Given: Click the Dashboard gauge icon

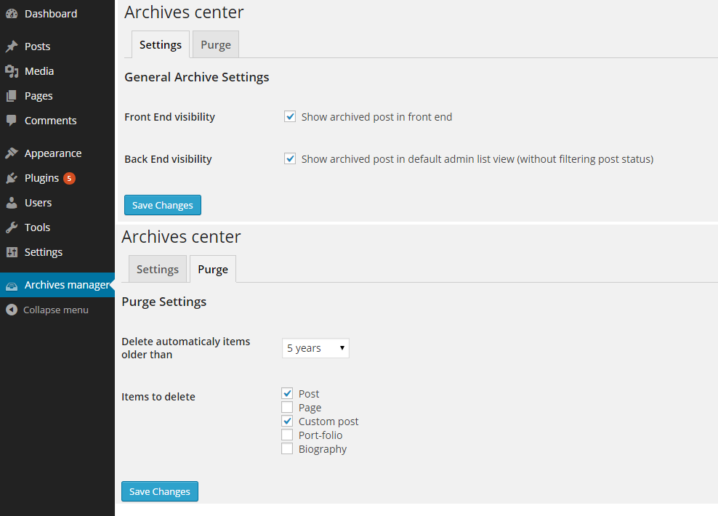Looking at the screenshot, I should tap(12, 14).
